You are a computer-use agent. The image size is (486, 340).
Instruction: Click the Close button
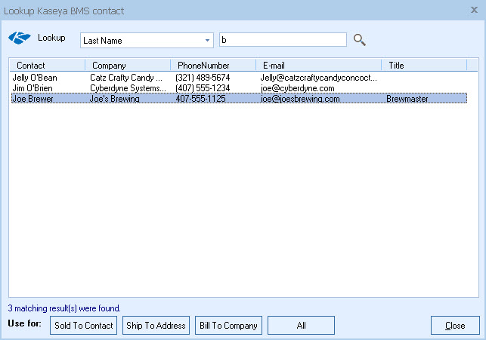pos(455,325)
